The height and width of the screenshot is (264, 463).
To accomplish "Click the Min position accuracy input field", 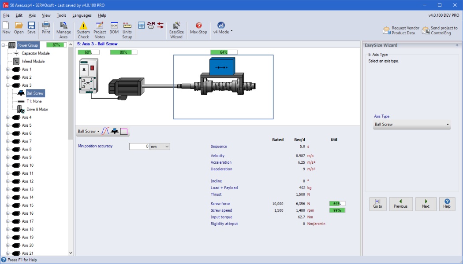I will 139,147.
